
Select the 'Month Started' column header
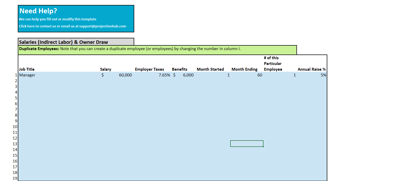(210, 69)
